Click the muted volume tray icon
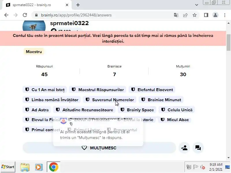 (x=203, y=167)
